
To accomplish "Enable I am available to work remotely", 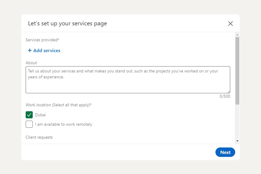I will [29, 124].
